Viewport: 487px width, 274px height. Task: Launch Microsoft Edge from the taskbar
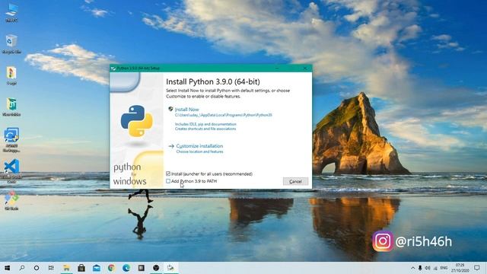[126, 268]
